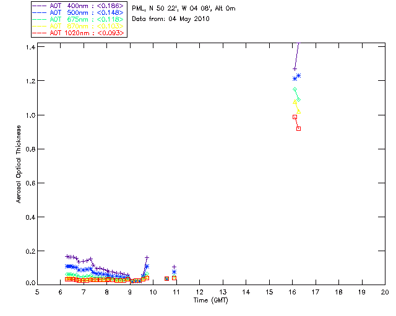Click the 0.0 y-axis tick label
The image size is (396, 316).
[x=30, y=283]
